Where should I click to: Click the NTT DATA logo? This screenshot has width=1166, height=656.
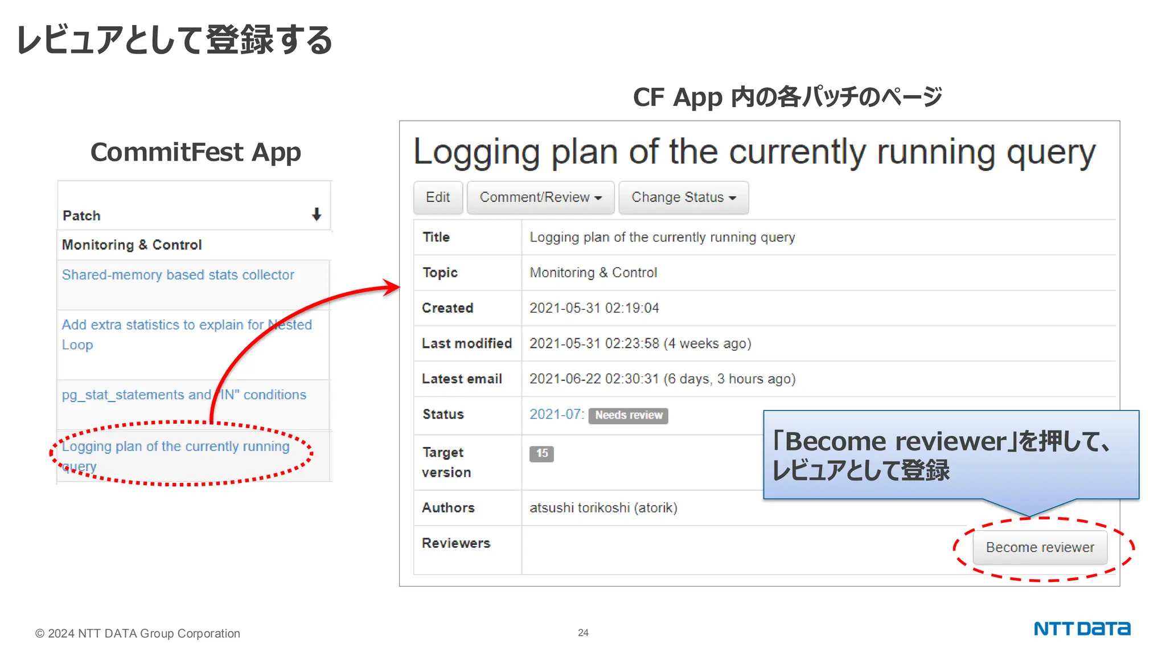click(x=1082, y=629)
